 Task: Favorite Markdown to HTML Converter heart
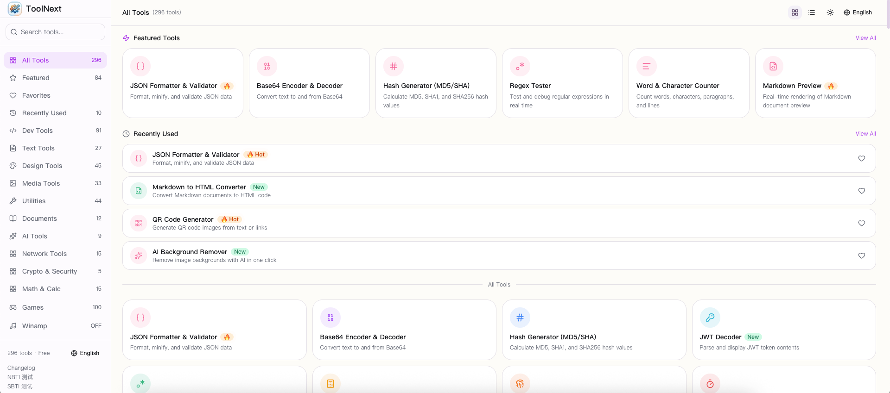[862, 191]
